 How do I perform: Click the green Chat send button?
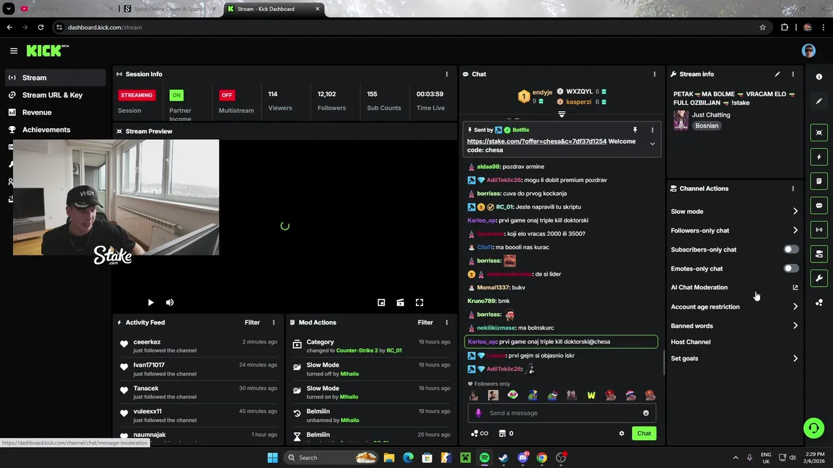[x=644, y=434]
